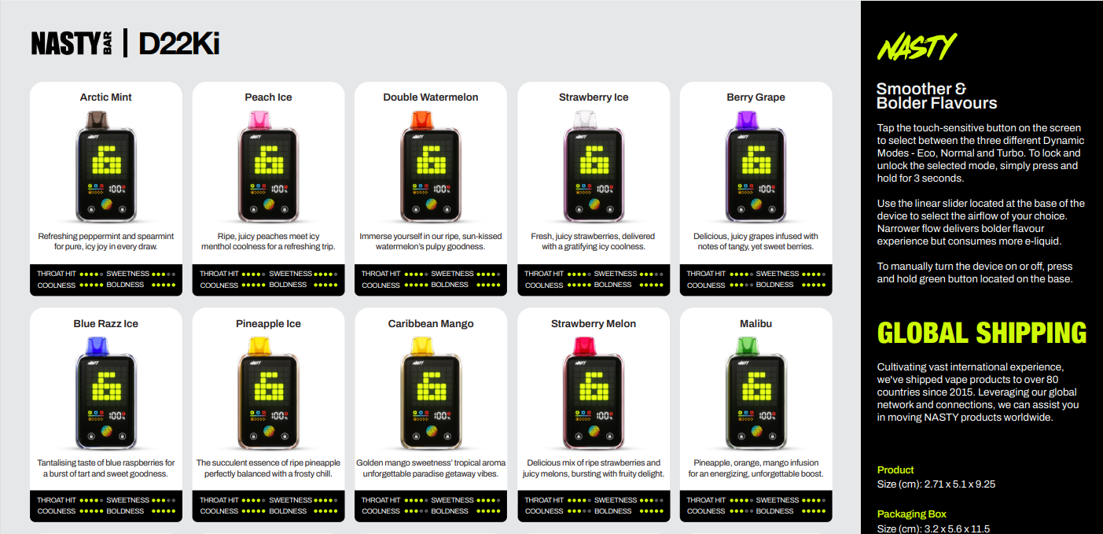
Task: Click the green 'Product' label
Action: pyautogui.click(x=895, y=470)
